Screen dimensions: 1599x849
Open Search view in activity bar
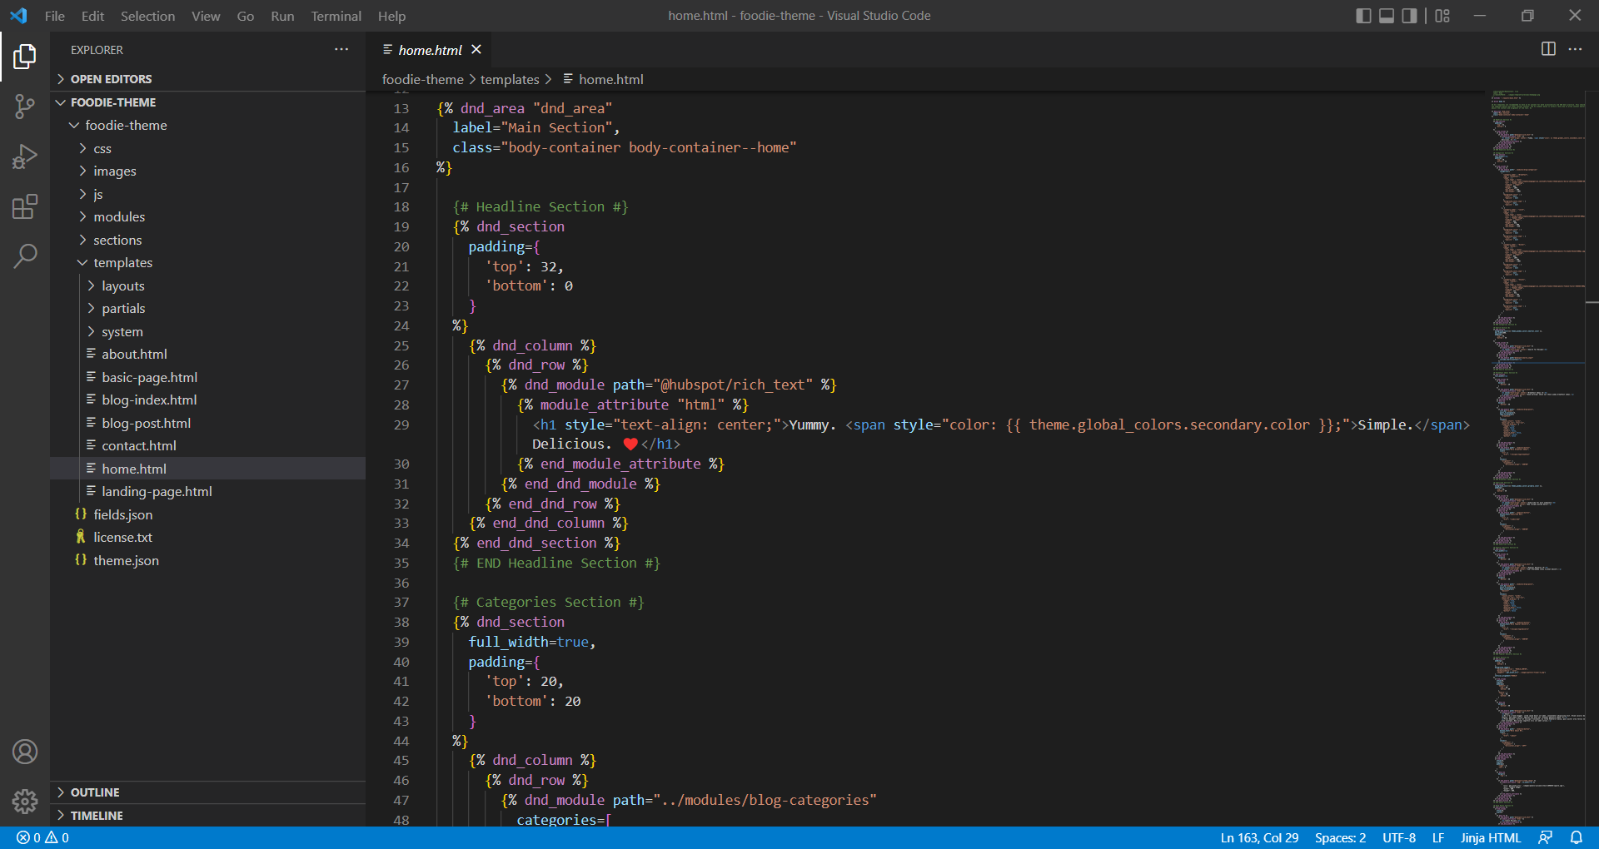pyautogui.click(x=25, y=256)
